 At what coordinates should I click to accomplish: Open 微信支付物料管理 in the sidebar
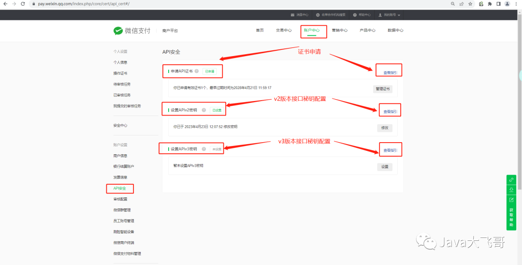point(127,254)
